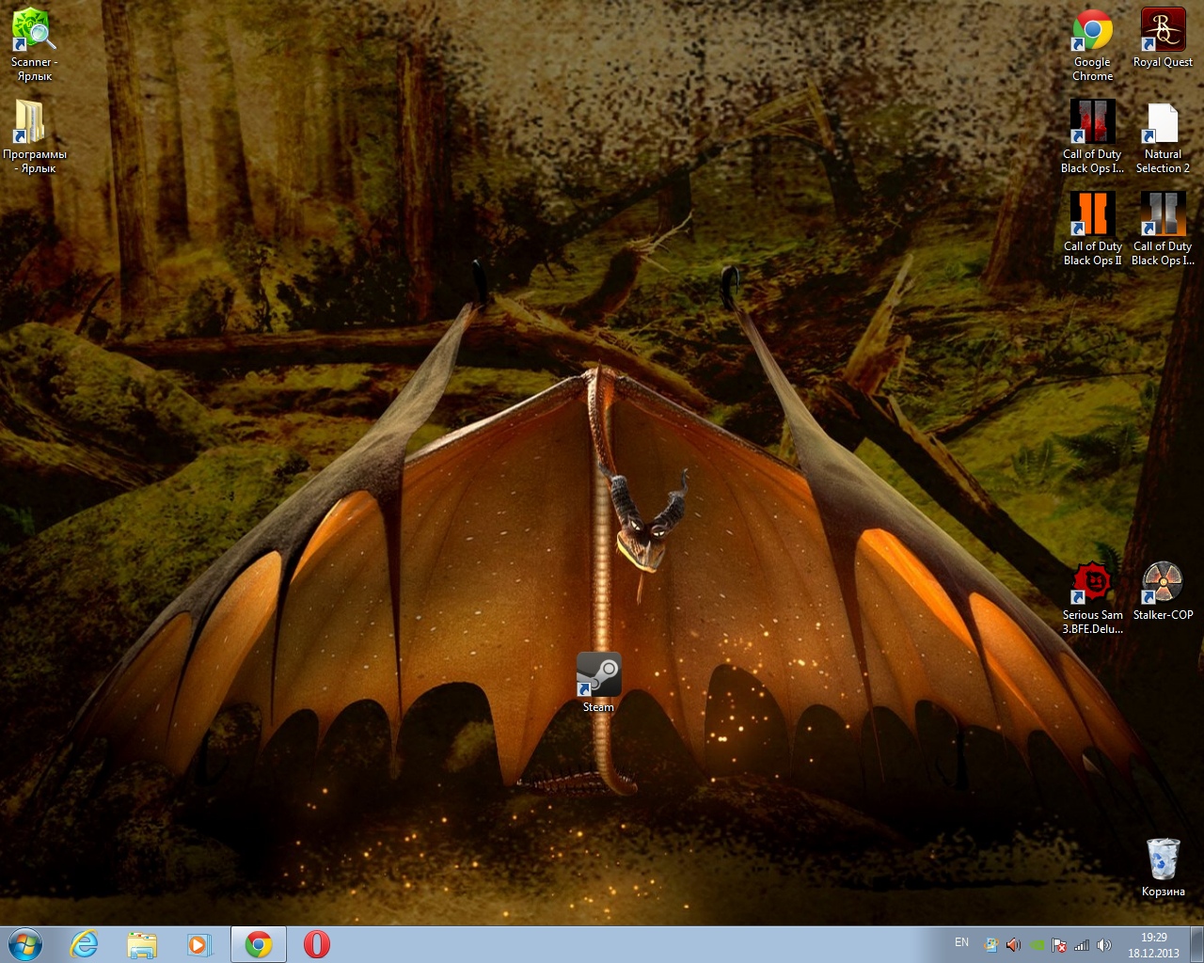Launch Internet Explorer from the taskbar
The height and width of the screenshot is (963, 1204).
click(85, 944)
